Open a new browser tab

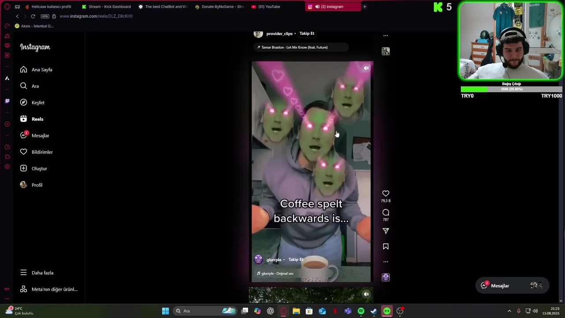365,7
